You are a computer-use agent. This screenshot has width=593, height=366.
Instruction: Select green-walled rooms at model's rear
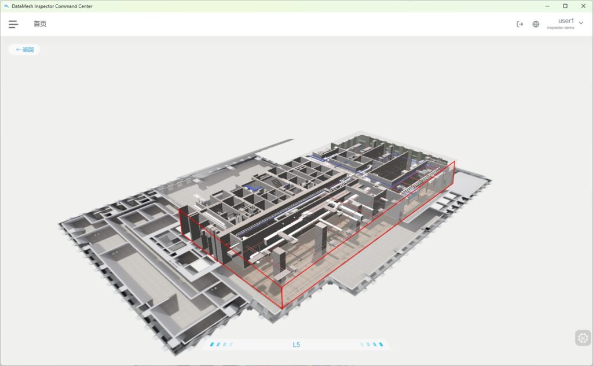click(x=371, y=145)
